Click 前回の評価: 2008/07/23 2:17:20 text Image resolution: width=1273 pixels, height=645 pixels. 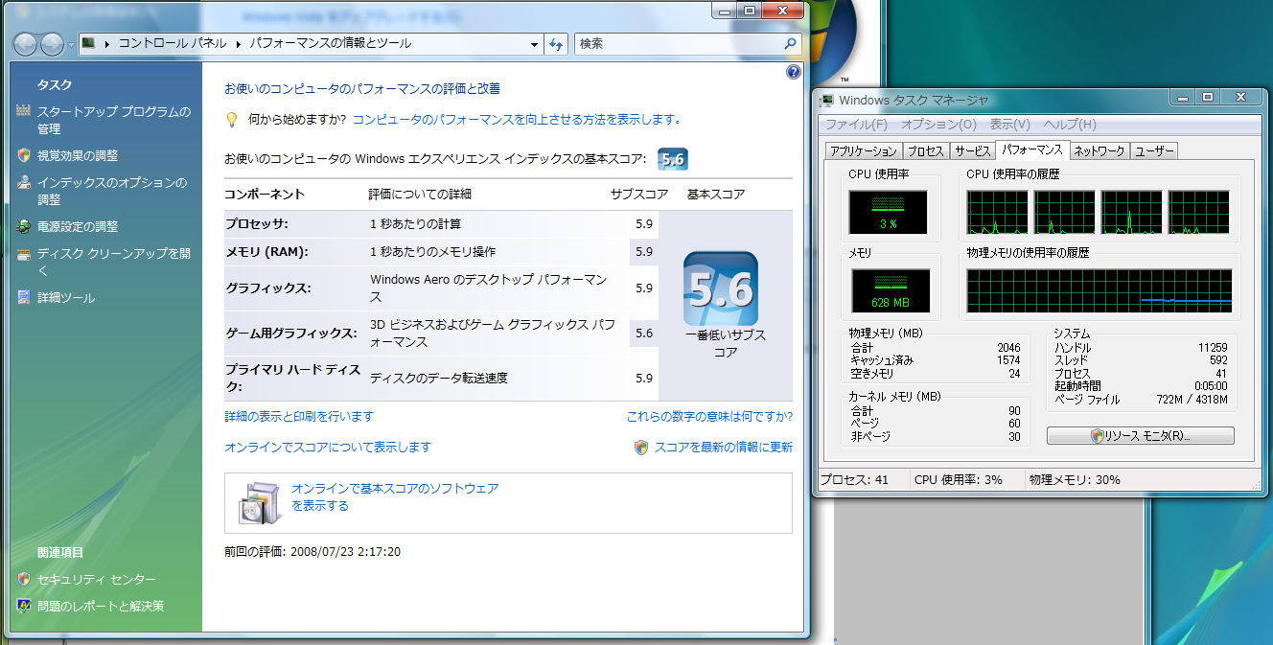(312, 552)
